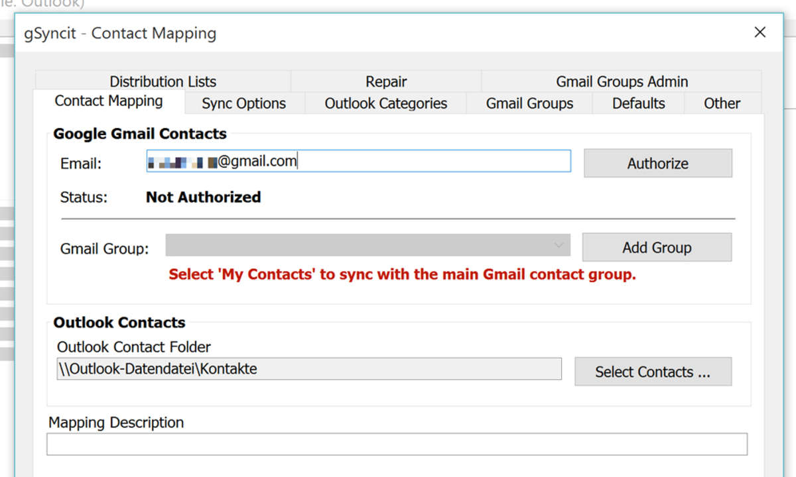Open the Outlook Categories tab
Viewport: 796px width, 477px height.
click(x=386, y=103)
